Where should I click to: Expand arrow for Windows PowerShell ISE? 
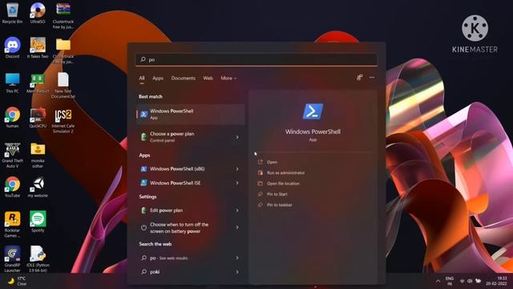[x=237, y=183]
